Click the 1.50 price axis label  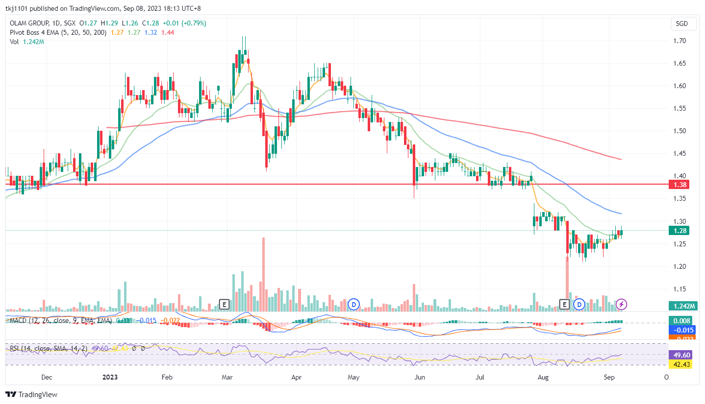[679, 131]
